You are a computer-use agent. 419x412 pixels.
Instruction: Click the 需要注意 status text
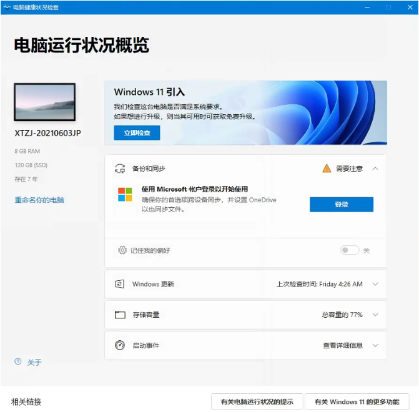(x=349, y=169)
